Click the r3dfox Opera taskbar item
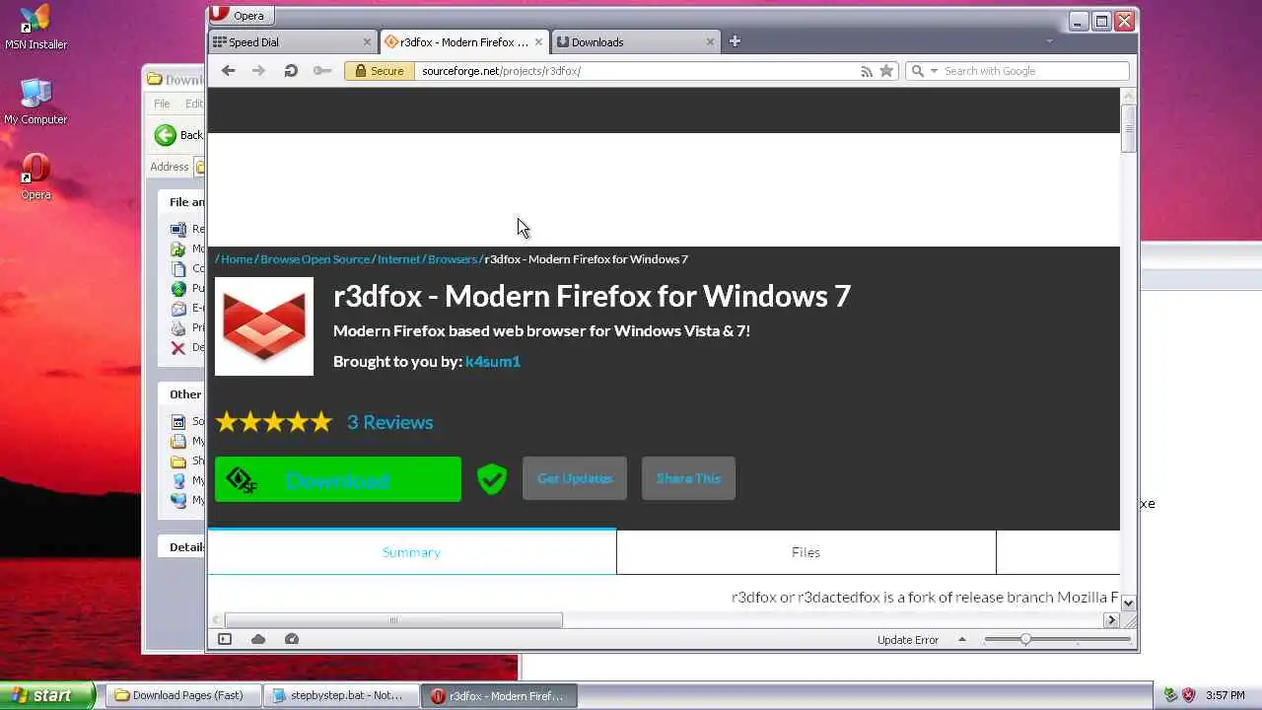 [x=499, y=695]
